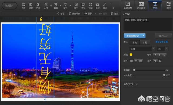Switch to the 基本调整 tab
173x105 pixels.
(128, 5)
